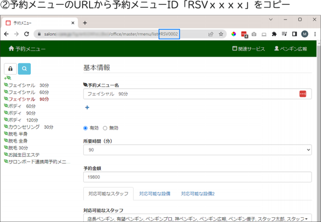This screenshot has width=321, height=222.
Task: Open the 所要時間 dropdown showing 90
Action: pos(197,150)
